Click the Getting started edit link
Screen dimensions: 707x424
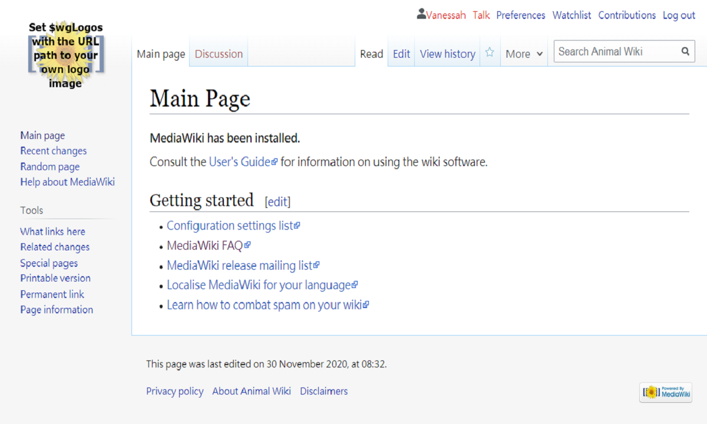277,202
